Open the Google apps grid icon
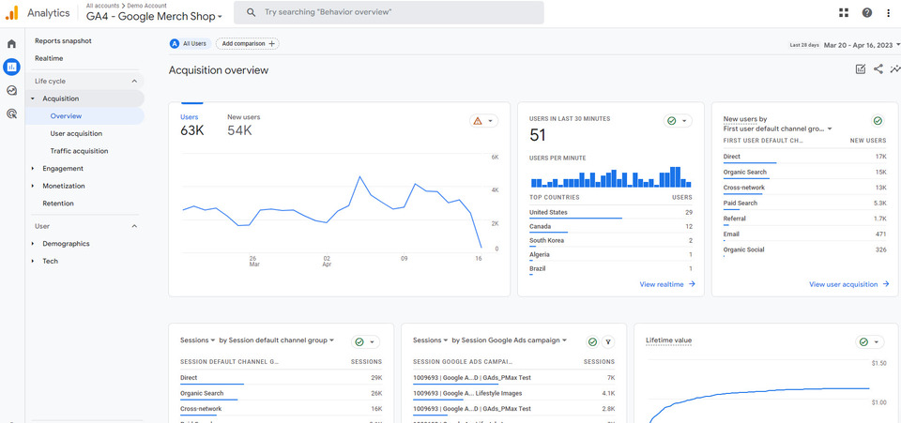 tap(844, 12)
